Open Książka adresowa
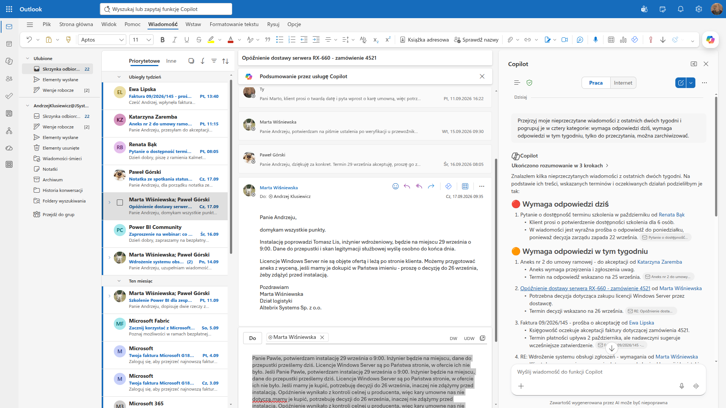Viewport: 726px width, 408px height. click(424, 40)
